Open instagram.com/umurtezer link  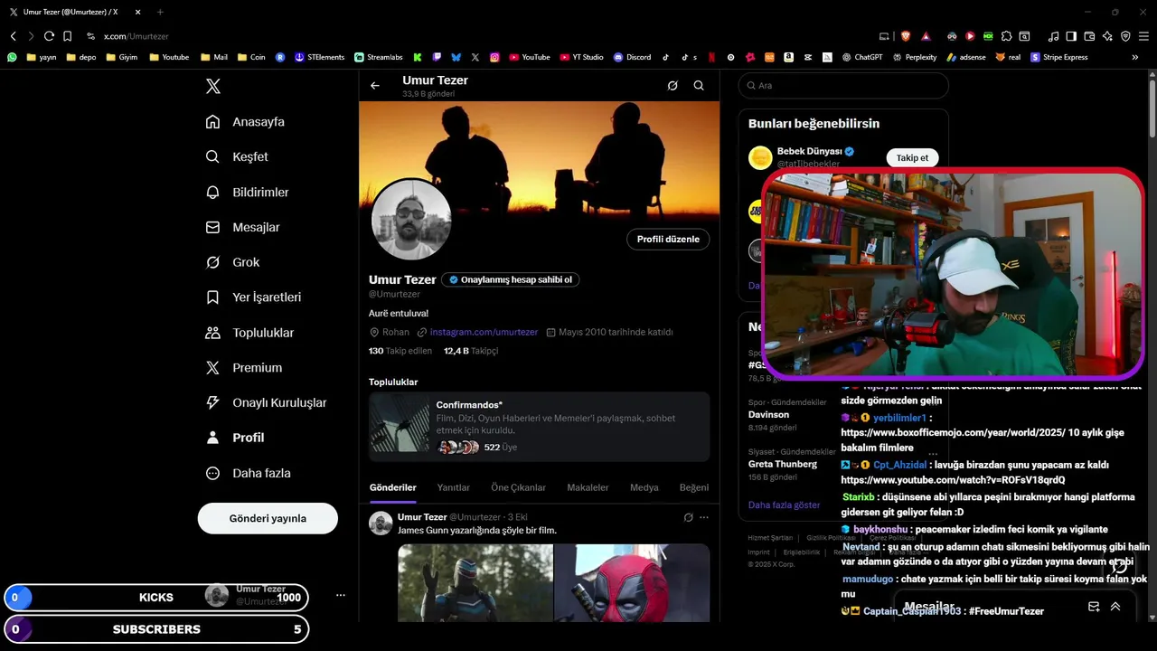(484, 332)
